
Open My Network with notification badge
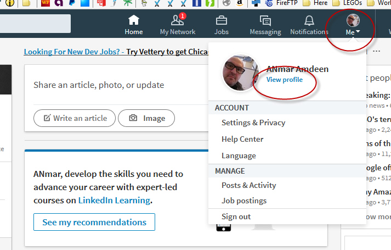(x=177, y=25)
